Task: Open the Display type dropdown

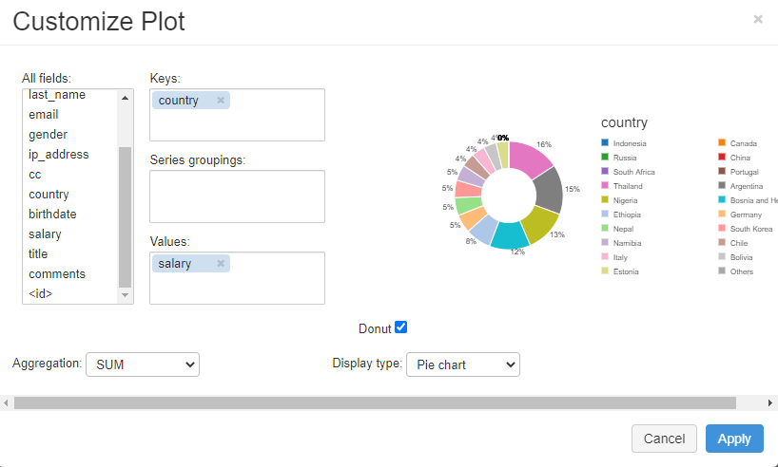Action: [x=462, y=364]
